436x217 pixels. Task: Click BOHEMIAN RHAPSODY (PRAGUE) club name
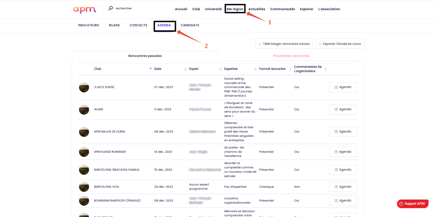(117, 200)
